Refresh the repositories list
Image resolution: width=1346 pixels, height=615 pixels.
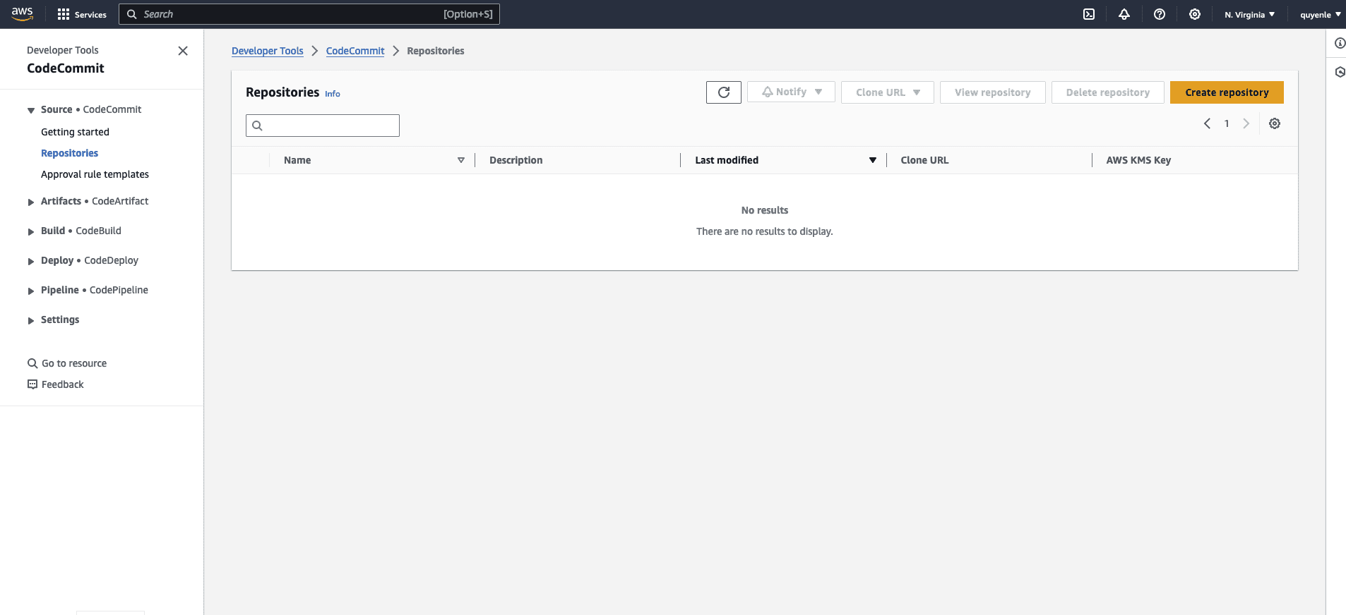[x=724, y=92]
